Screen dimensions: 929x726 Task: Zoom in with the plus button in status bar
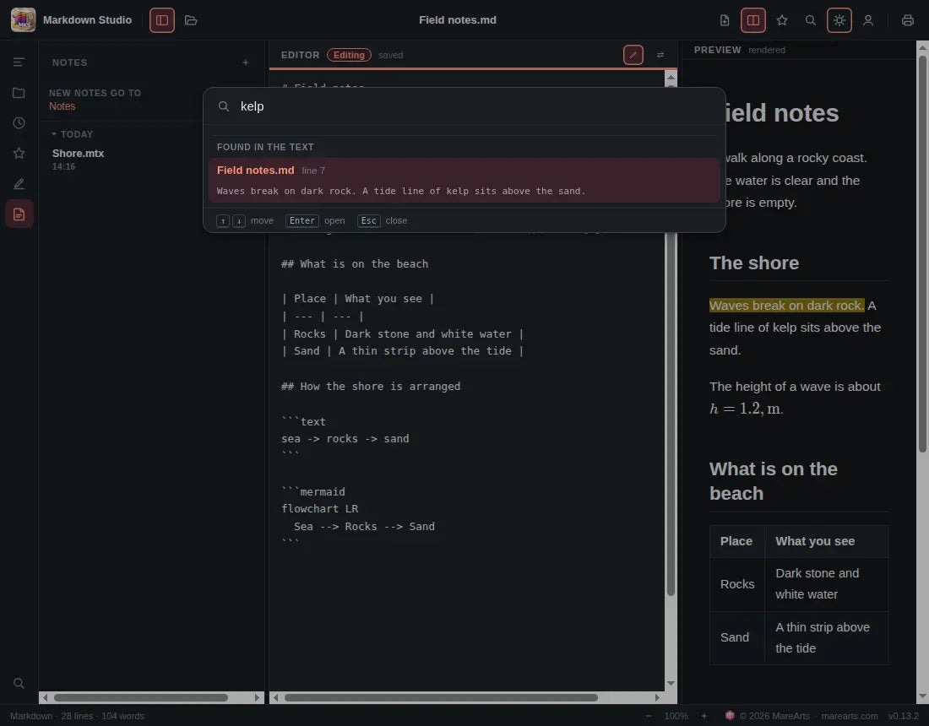tap(704, 716)
